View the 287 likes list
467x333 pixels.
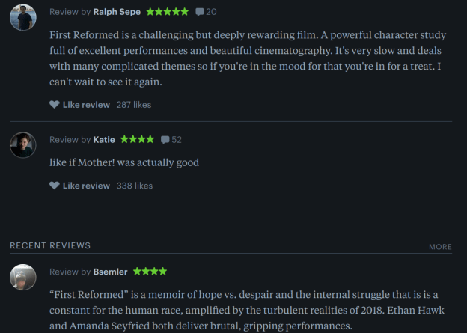click(x=134, y=105)
